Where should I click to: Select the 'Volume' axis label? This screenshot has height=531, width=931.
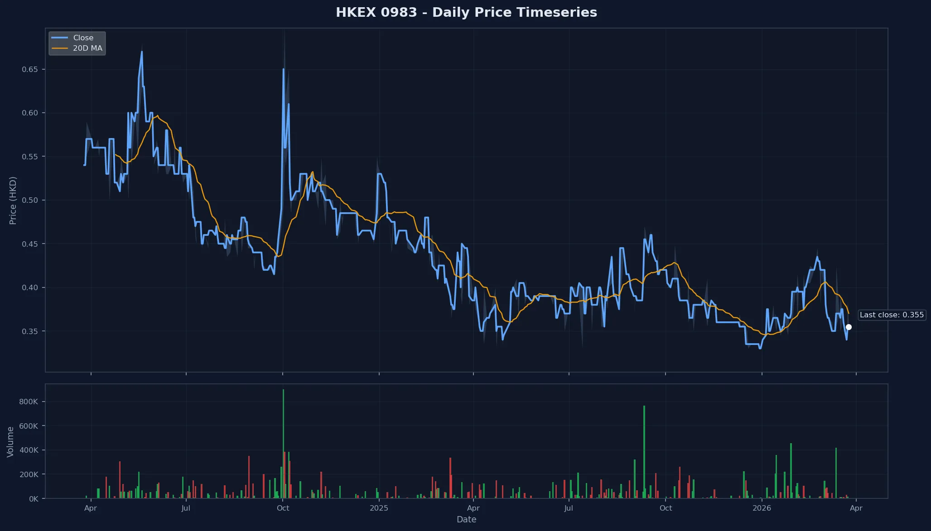[x=10, y=441]
